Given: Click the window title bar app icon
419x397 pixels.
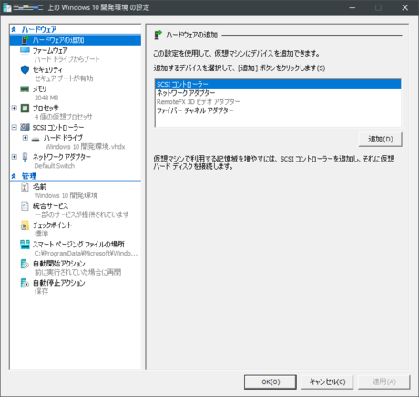Looking at the screenshot, I should (x=6, y=7).
